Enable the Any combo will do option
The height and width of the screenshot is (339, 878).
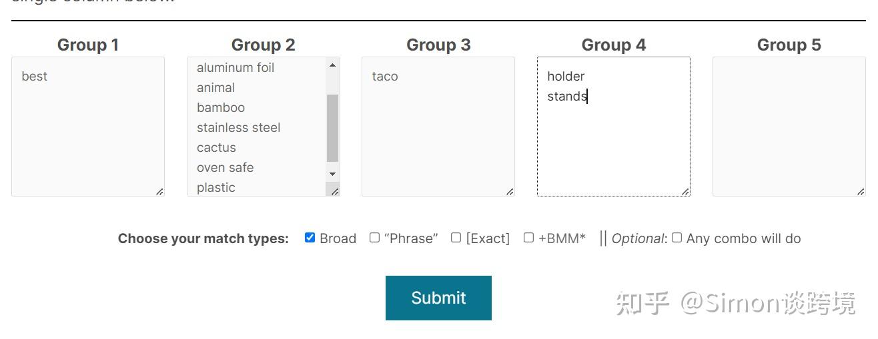677,238
